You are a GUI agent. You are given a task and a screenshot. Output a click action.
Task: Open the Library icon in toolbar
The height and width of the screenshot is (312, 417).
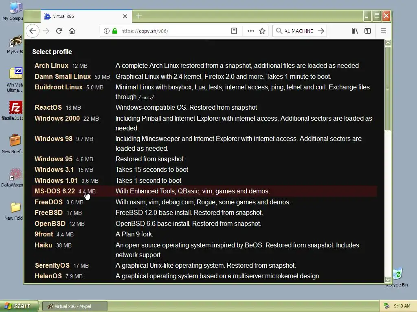click(x=355, y=31)
